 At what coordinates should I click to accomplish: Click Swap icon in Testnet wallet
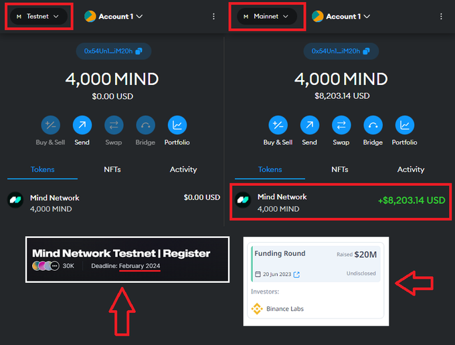click(x=114, y=125)
